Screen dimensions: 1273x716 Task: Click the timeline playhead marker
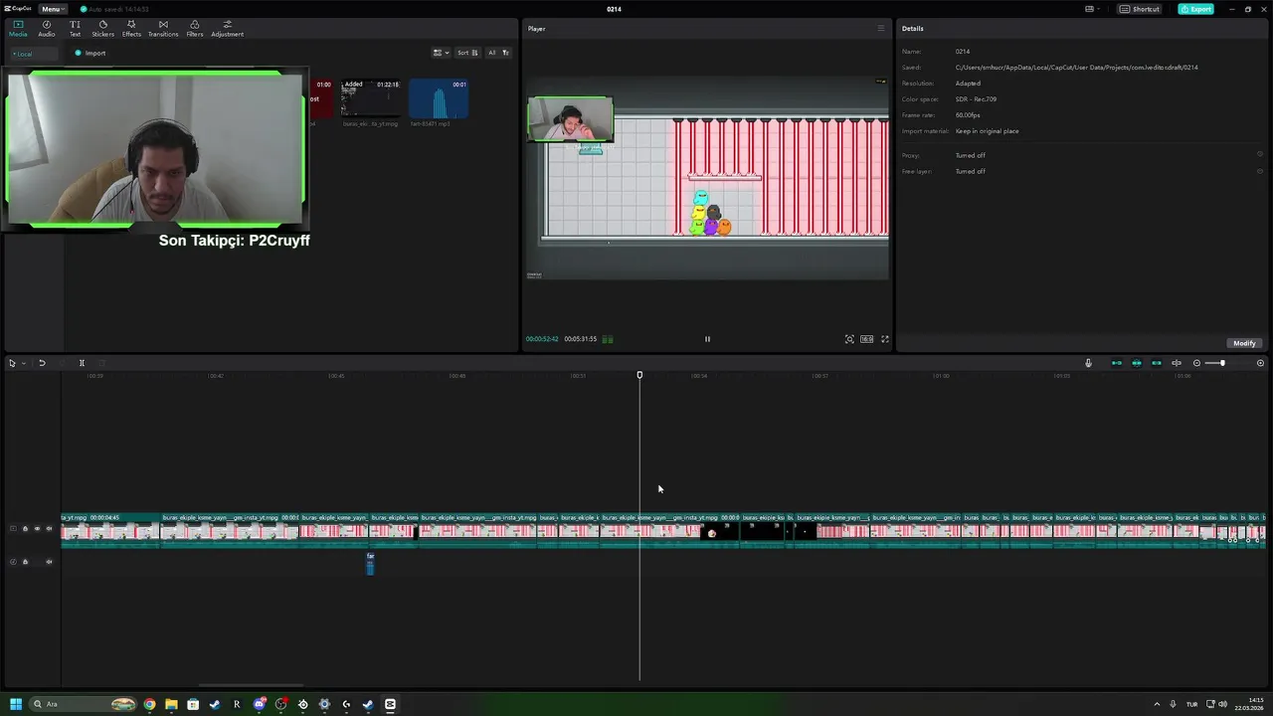tap(639, 375)
